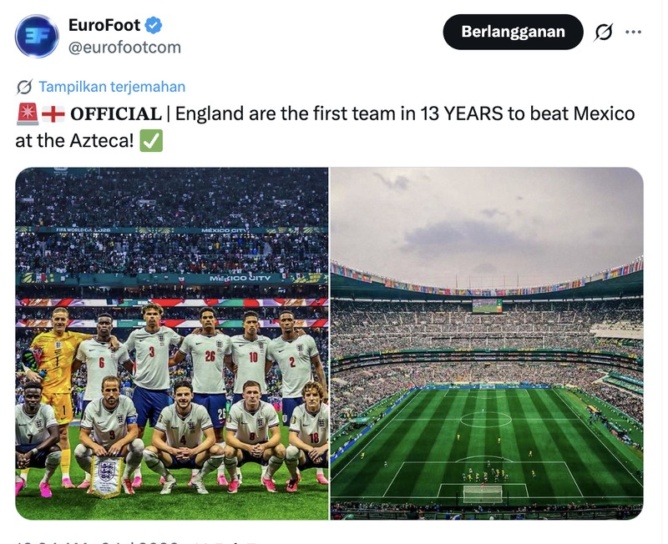
Task: Click the England flag emoji
Action: (53, 114)
